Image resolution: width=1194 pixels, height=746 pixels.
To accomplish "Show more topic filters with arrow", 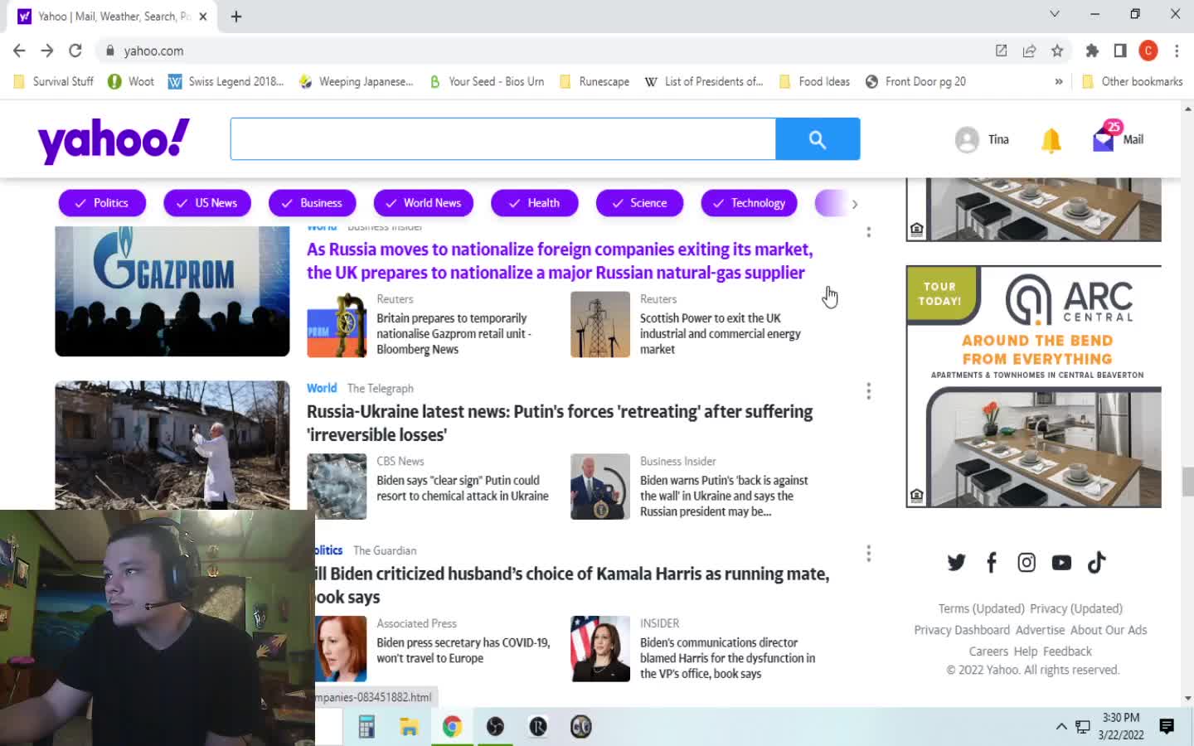I will click(855, 204).
